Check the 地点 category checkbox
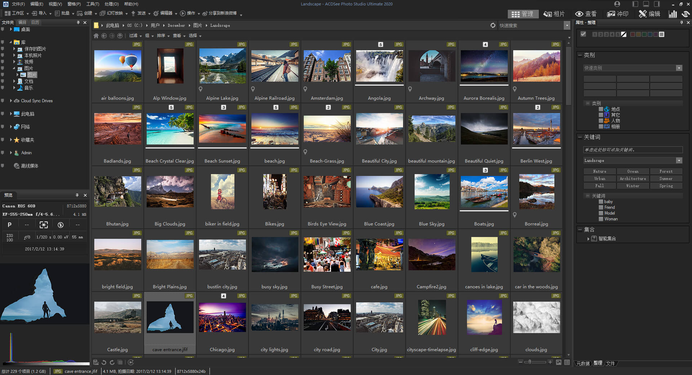This screenshot has width=692, height=375. (601, 109)
